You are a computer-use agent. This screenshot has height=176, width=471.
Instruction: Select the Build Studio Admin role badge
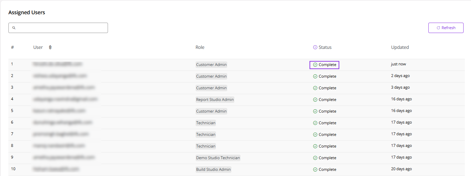(213, 170)
